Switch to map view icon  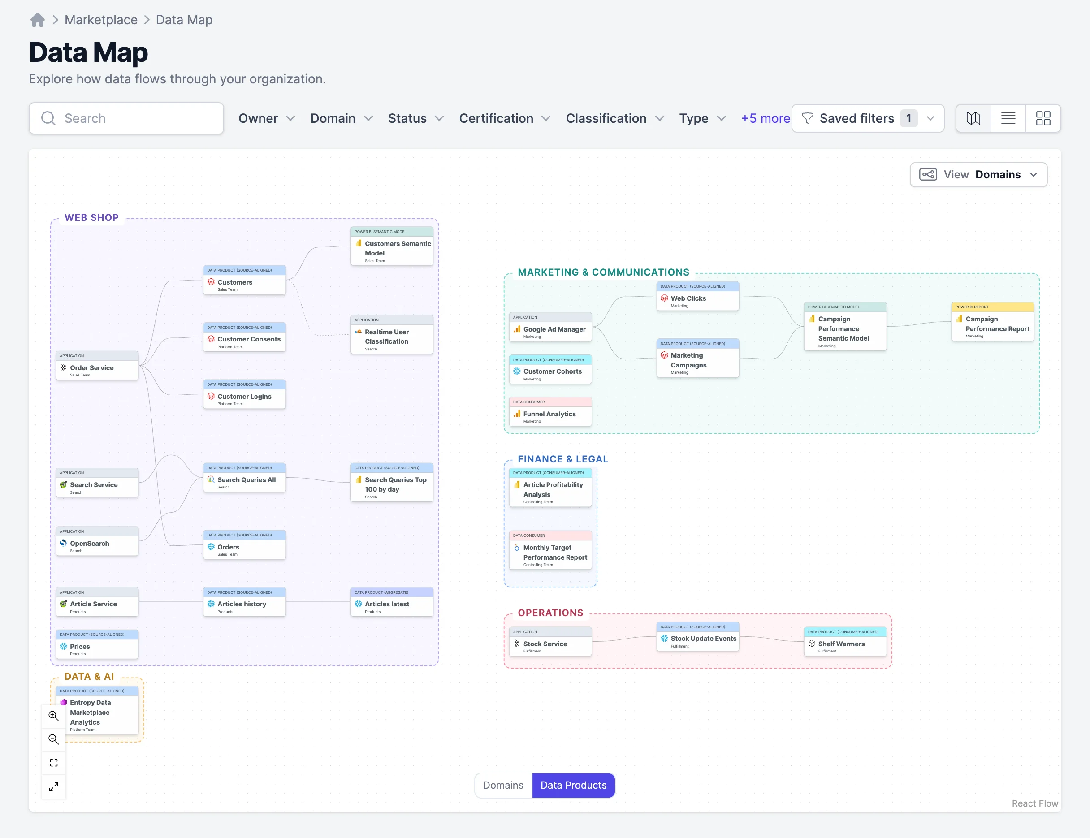[x=973, y=118]
